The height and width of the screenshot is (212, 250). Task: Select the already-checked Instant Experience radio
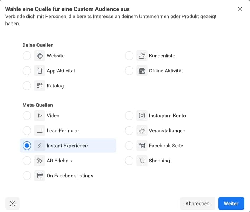[x=27, y=146]
